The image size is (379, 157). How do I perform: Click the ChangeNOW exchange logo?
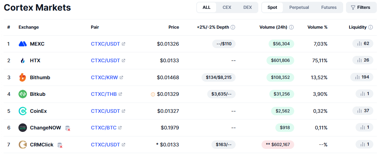tap(23, 128)
